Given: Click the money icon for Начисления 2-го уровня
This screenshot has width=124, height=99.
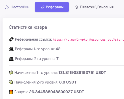Looking at the screenshot, I should [x=11, y=82].
